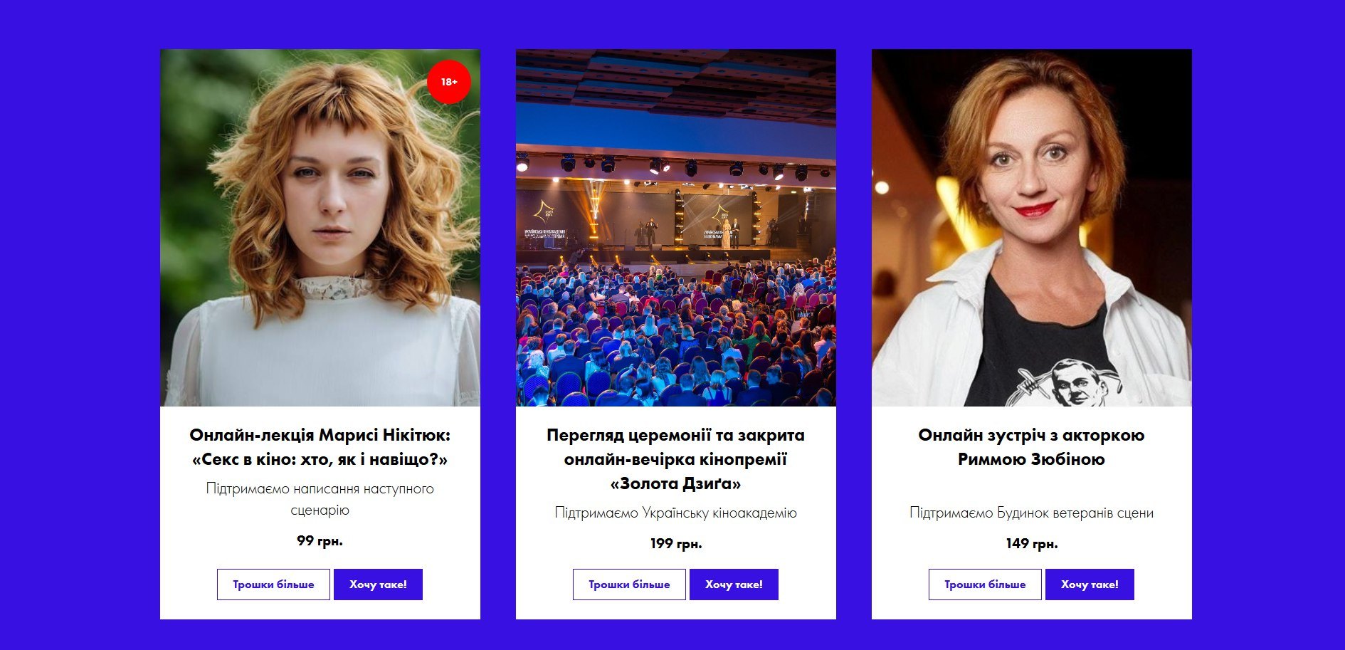Open title of meeting with Риммою Зюбіною

[1032, 447]
